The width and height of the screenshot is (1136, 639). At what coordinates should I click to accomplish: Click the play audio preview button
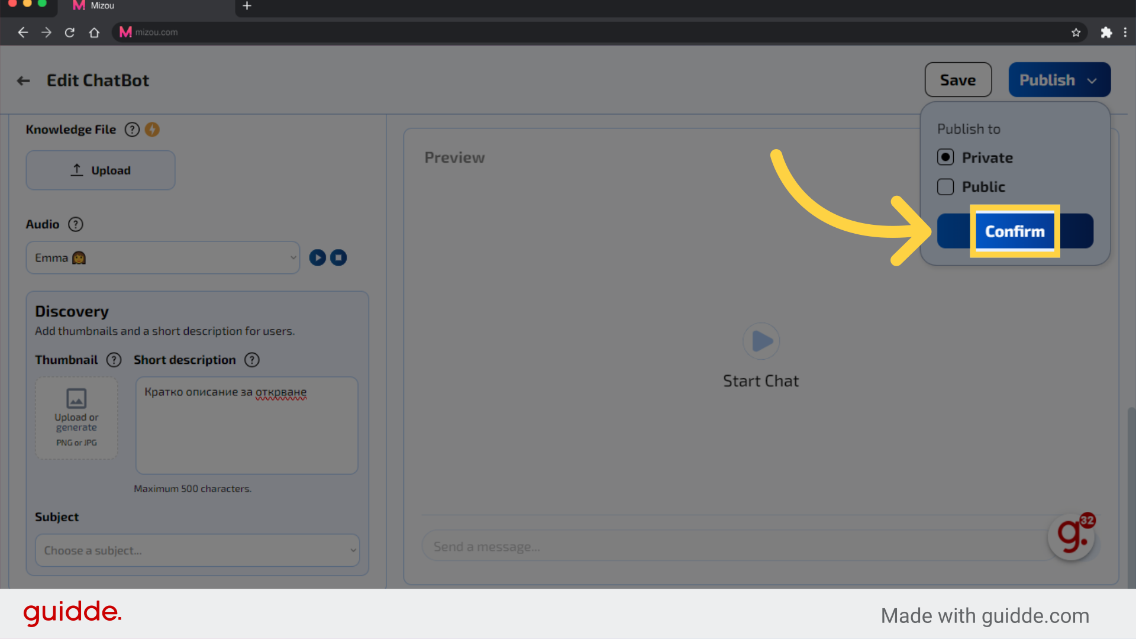(x=318, y=257)
